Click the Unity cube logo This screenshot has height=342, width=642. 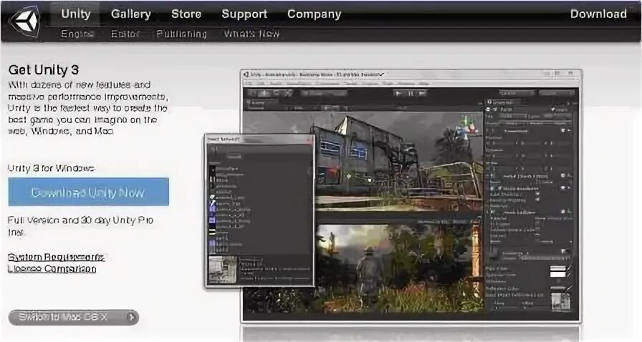[27, 21]
